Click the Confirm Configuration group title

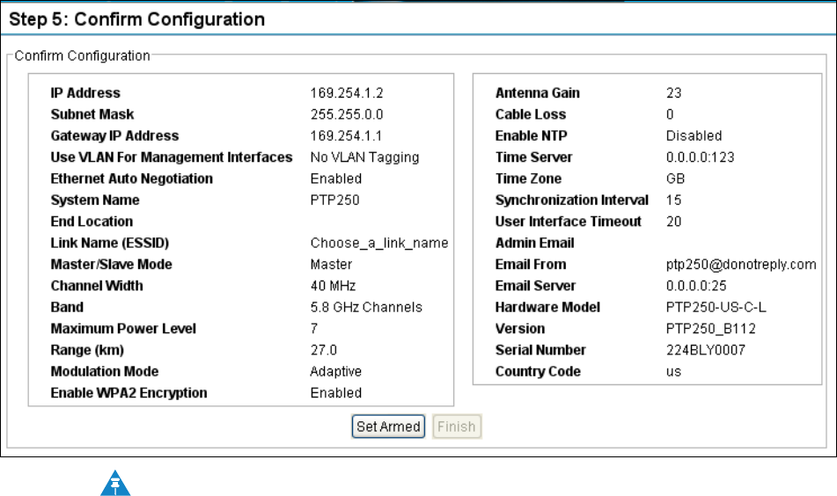click(x=82, y=56)
